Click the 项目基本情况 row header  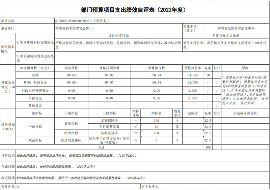click(x=8, y=49)
